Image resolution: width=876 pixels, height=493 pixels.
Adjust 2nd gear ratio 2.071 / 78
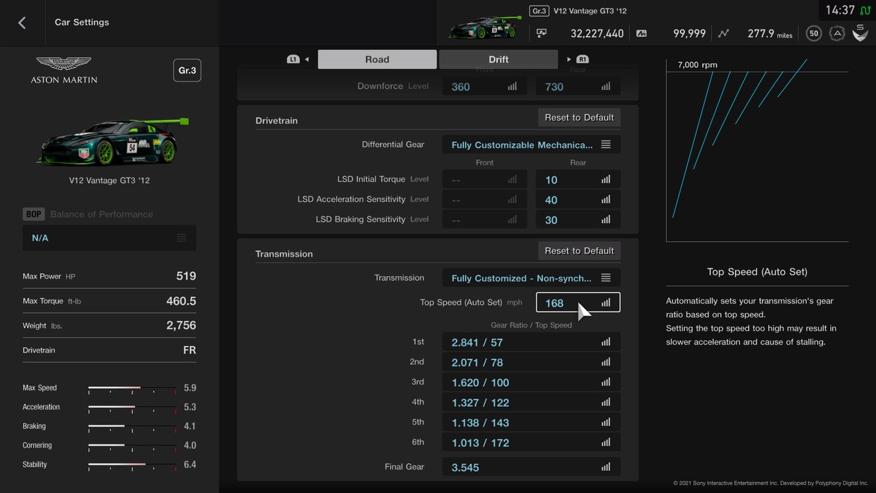point(531,362)
